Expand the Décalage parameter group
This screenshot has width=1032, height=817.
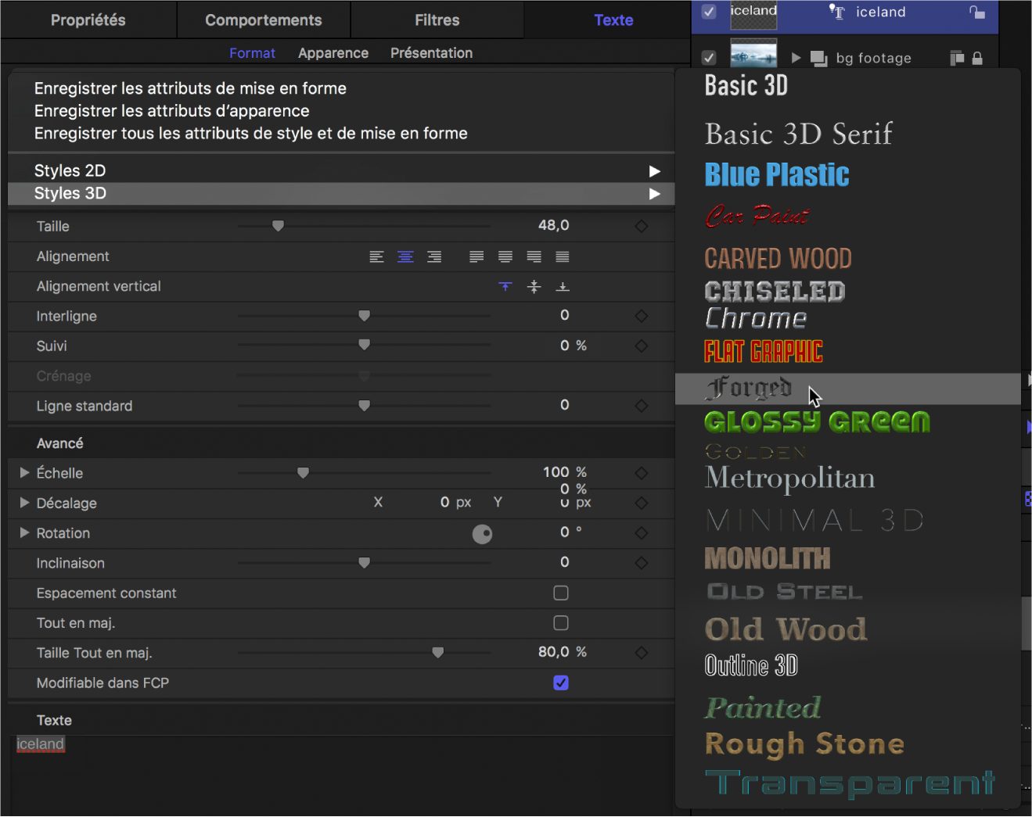click(24, 503)
